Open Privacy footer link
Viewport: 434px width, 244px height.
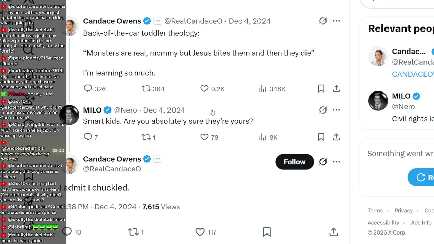(403, 210)
